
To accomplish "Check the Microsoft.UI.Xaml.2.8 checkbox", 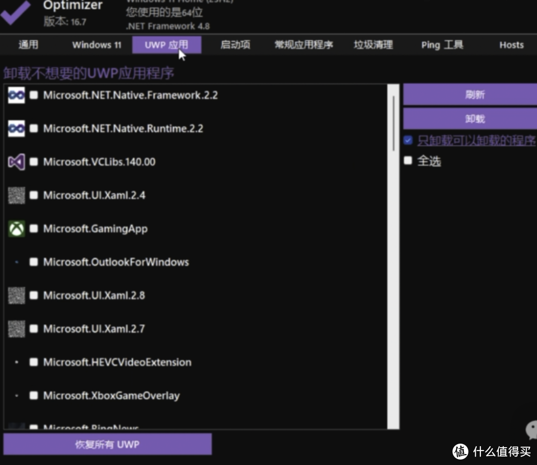I will click(x=34, y=295).
